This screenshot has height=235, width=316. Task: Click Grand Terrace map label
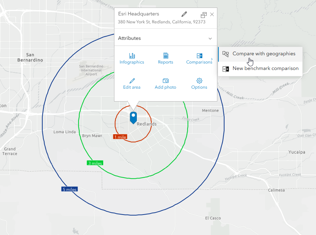pyautogui.click(x=10, y=151)
